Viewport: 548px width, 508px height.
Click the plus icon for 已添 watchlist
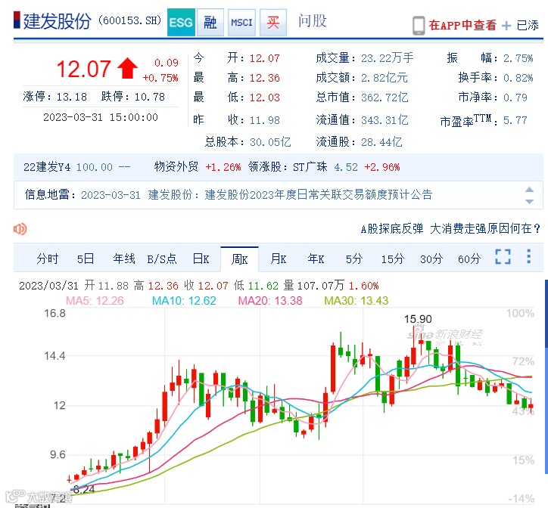point(506,26)
